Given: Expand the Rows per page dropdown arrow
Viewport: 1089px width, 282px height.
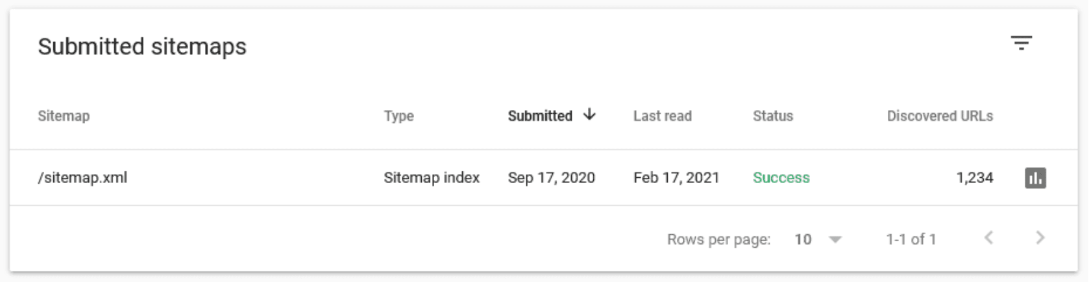Looking at the screenshot, I should pyautogui.click(x=835, y=240).
